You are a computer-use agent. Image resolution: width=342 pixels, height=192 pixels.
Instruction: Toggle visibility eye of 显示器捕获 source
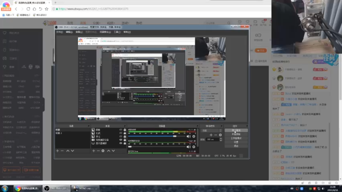pos(121,143)
